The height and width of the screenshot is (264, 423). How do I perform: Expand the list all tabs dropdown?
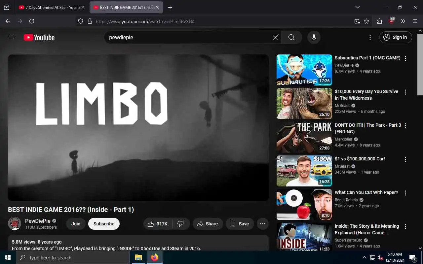coord(357,7)
